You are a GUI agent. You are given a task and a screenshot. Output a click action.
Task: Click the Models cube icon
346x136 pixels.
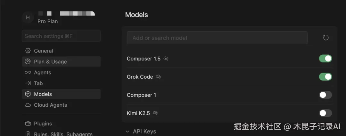28,94
